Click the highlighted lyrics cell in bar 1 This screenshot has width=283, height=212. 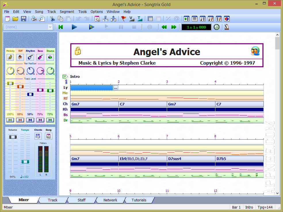pyautogui.click(x=92, y=88)
